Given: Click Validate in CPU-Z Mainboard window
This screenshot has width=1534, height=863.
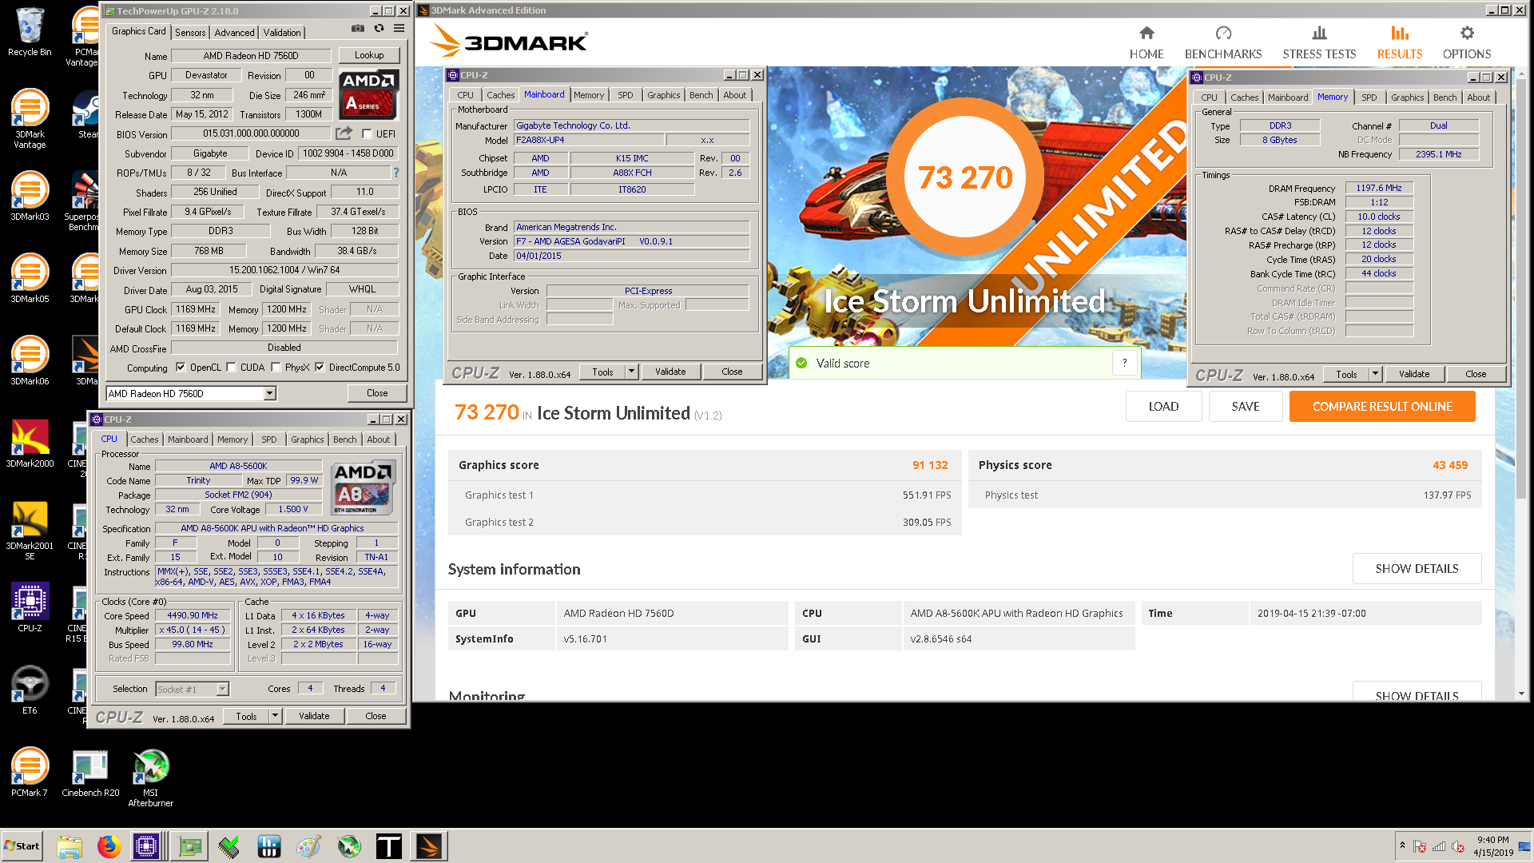Looking at the screenshot, I should pyautogui.click(x=670, y=372).
